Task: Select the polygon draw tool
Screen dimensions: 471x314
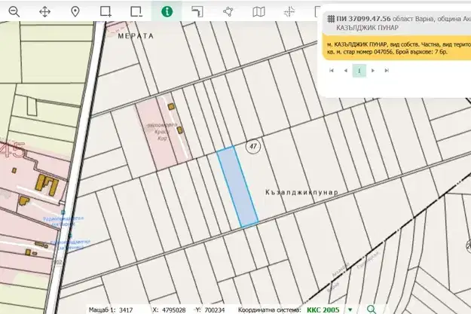Action: 228,12
